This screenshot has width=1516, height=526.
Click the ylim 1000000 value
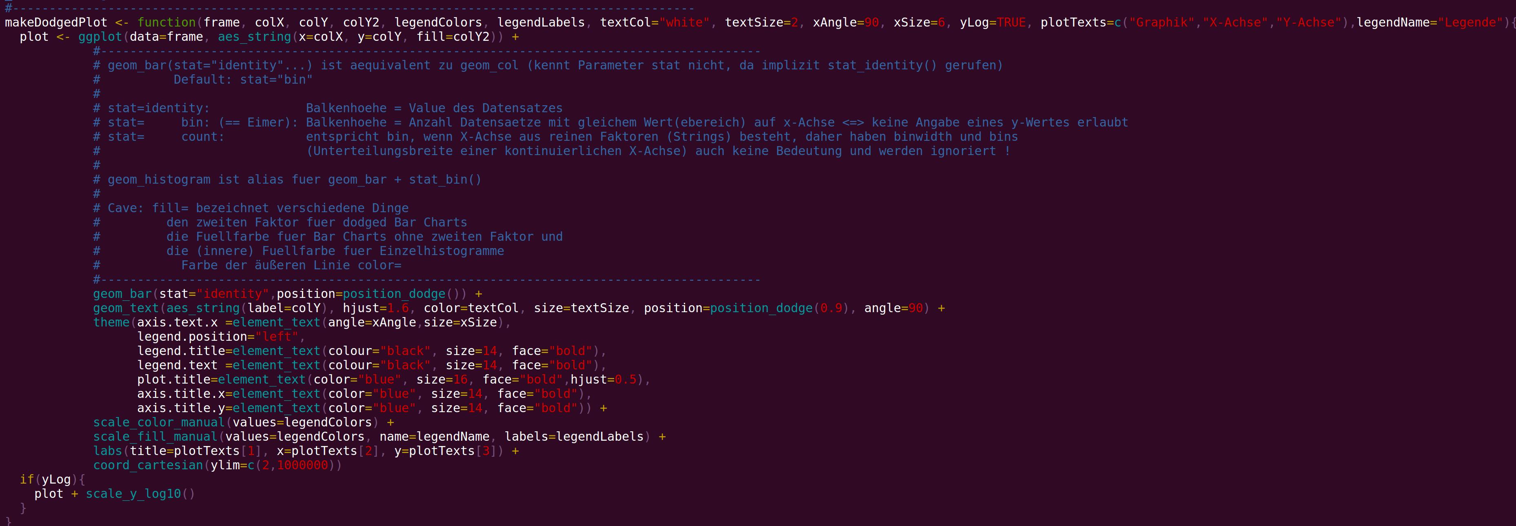tap(302, 465)
